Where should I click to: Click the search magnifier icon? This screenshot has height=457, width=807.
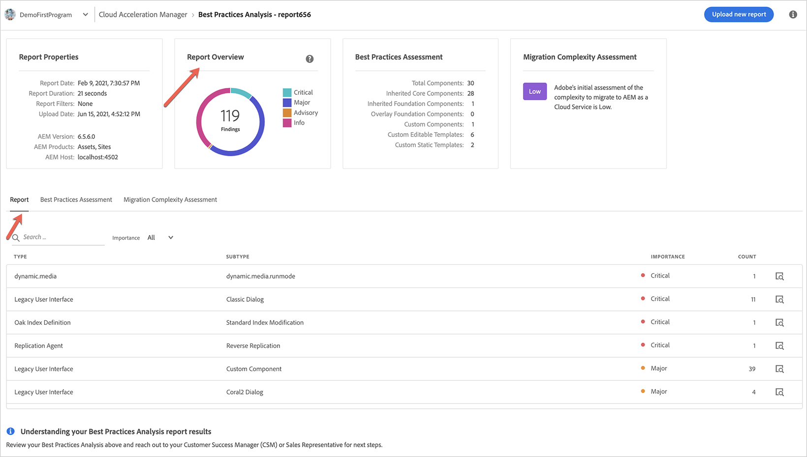16,237
